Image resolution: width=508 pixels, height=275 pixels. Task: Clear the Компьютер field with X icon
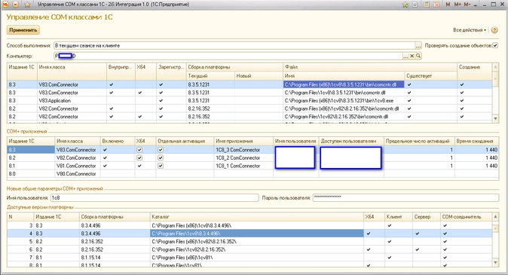412,56
